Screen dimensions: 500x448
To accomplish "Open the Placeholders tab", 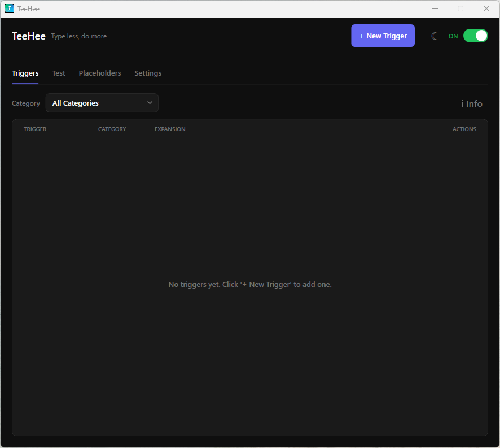I will point(100,73).
